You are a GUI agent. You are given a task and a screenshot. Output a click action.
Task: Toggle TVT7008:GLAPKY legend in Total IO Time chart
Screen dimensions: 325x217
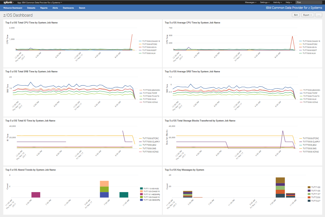(x=150, y=142)
